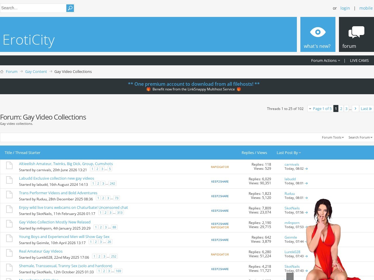Open Real Amateur Gay Videos thread
Viewport: 374px width, 280px height.
click(x=41, y=251)
